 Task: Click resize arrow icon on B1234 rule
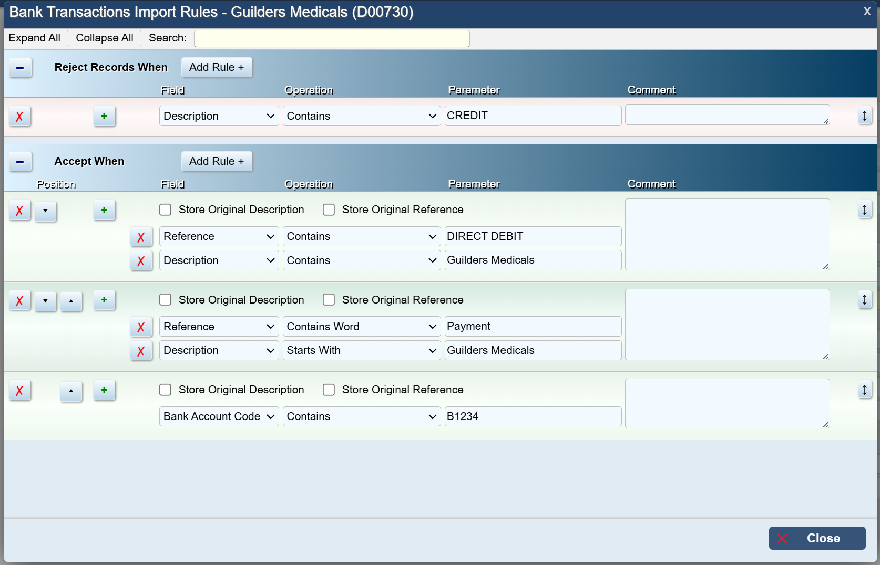click(x=864, y=390)
